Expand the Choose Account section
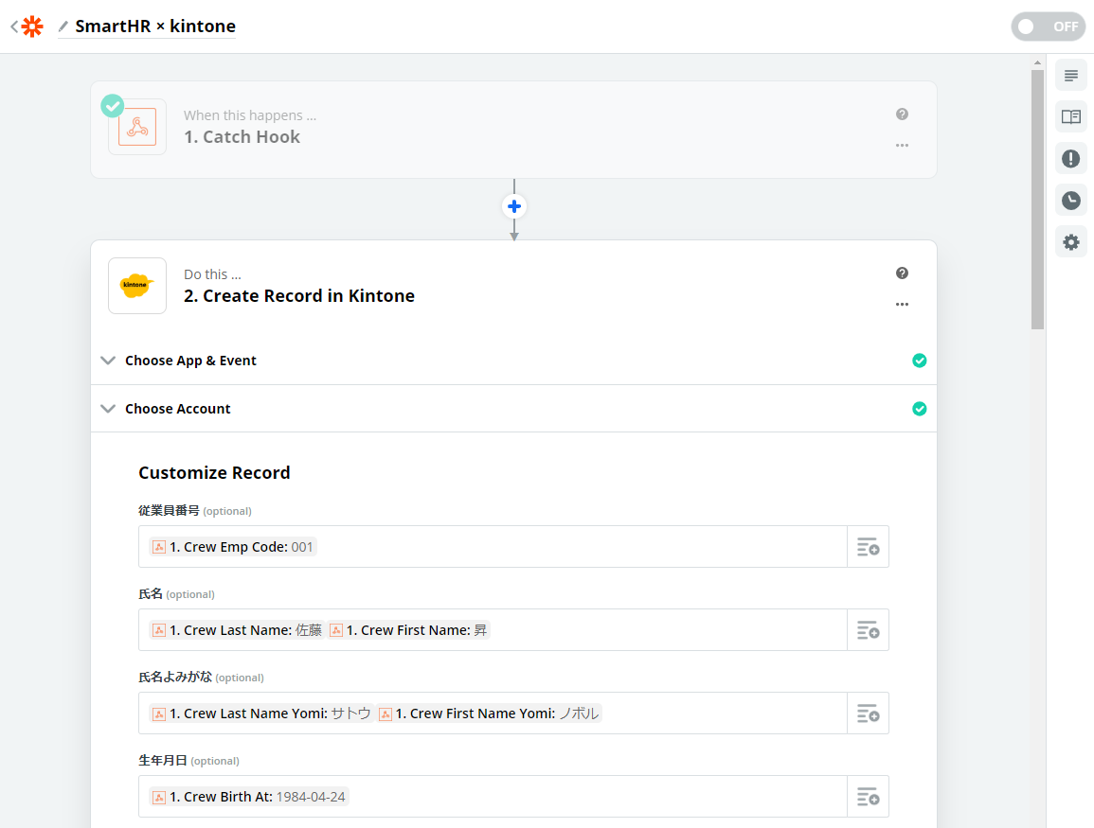The image size is (1094, 828). (x=513, y=409)
